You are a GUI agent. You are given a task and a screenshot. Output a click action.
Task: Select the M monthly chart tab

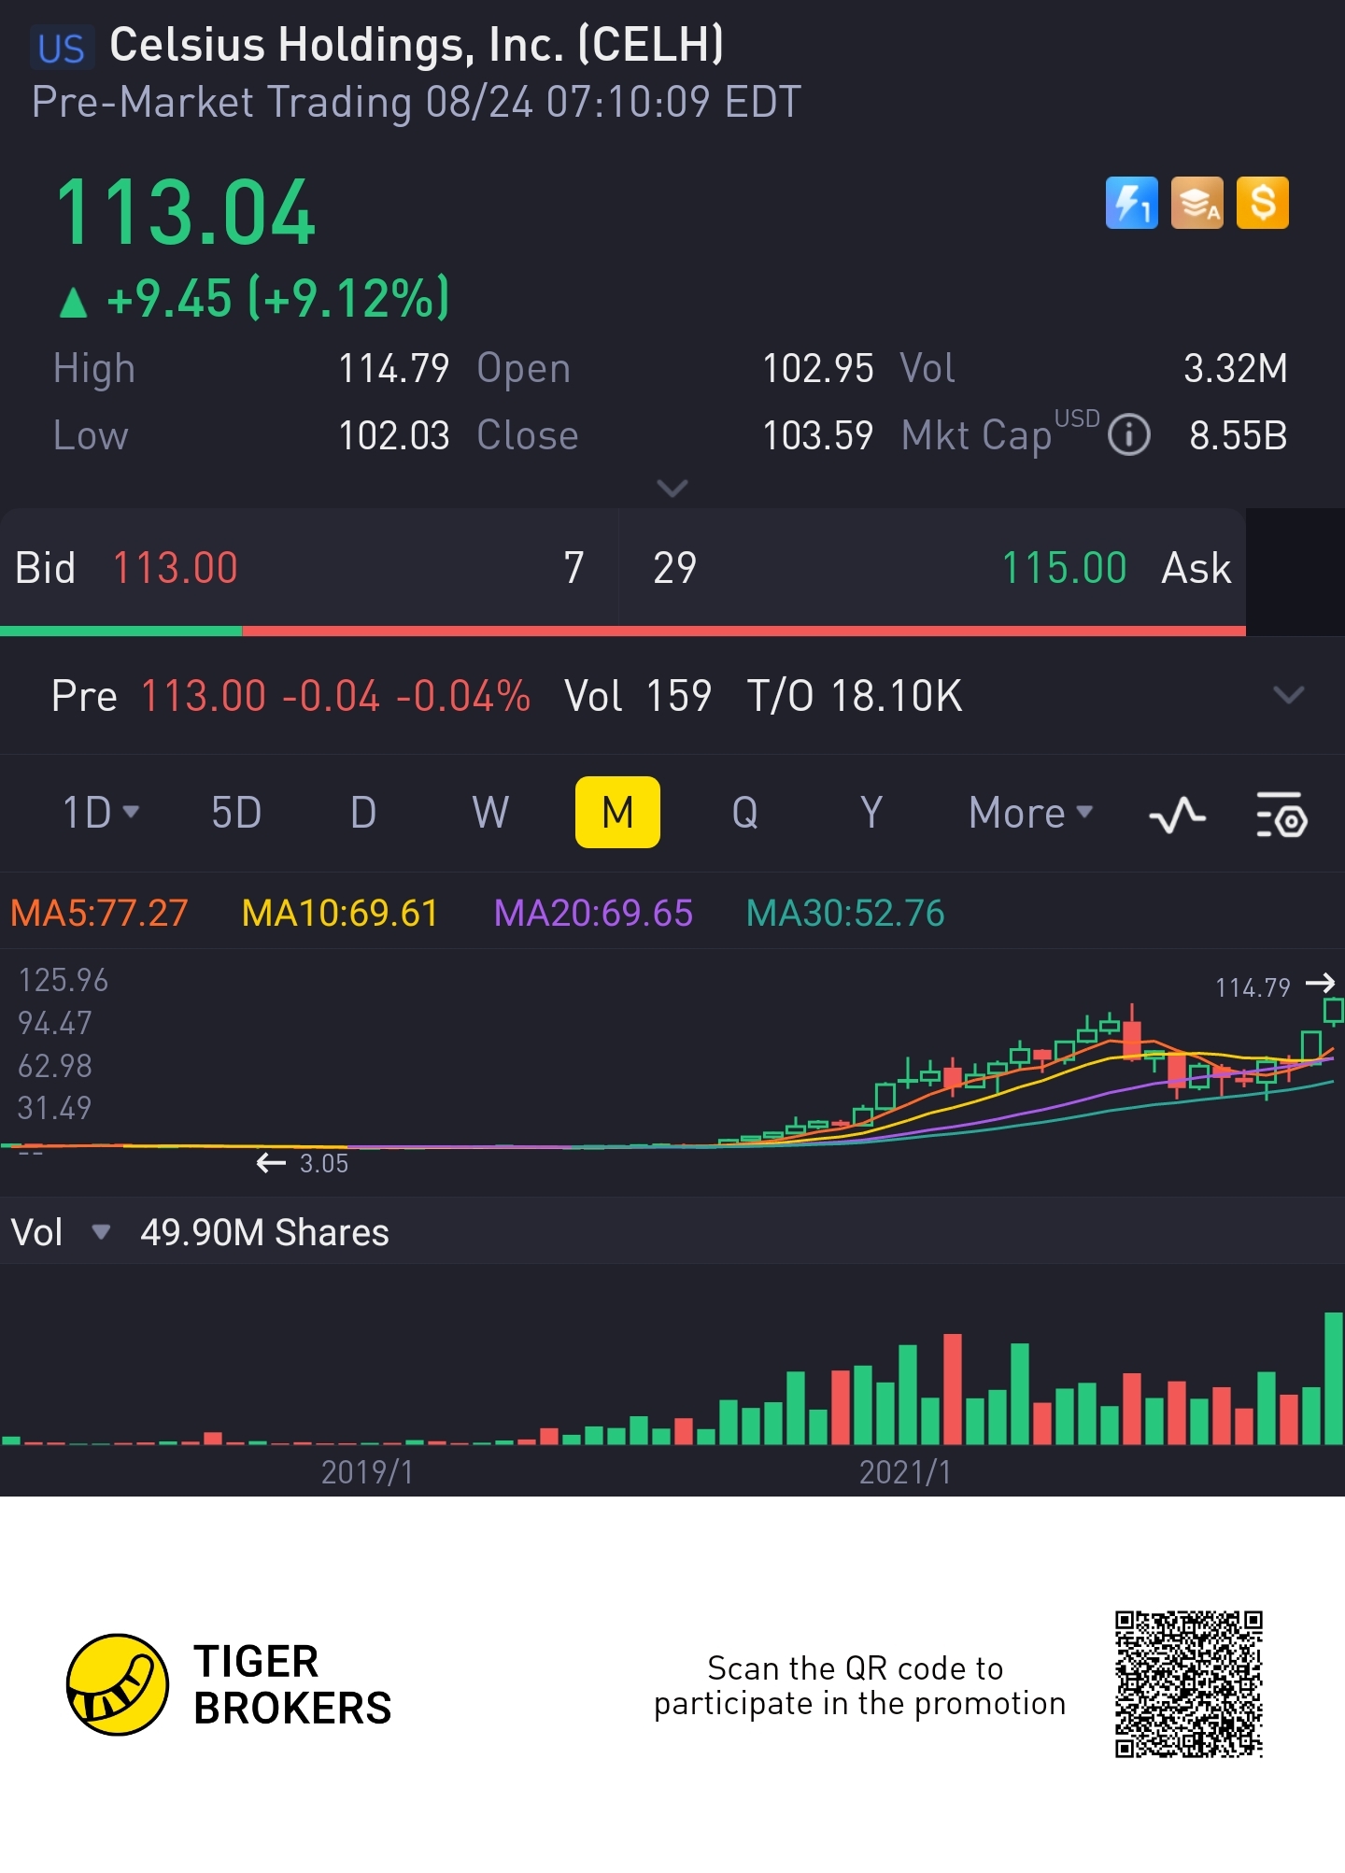[617, 813]
